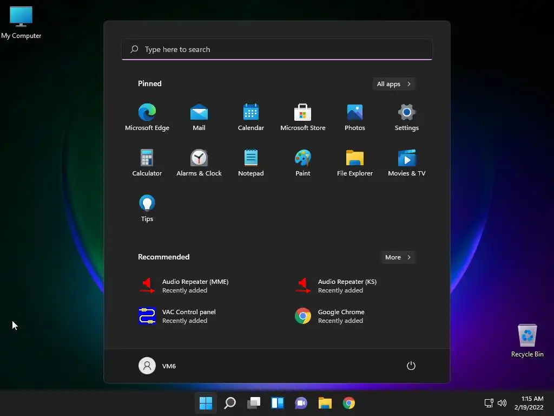Open Task View on taskbar
This screenshot has height=416, width=554.
(x=253, y=403)
